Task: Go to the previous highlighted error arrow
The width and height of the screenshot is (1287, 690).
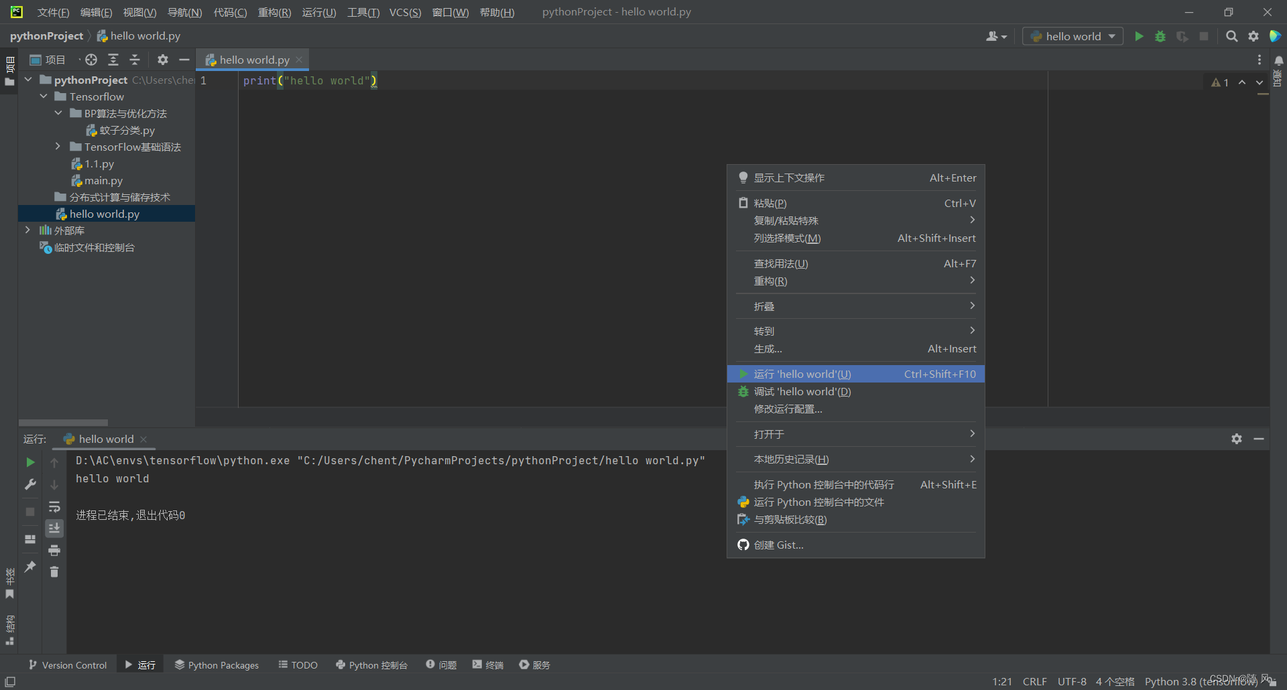Action: click(x=1242, y=82)
